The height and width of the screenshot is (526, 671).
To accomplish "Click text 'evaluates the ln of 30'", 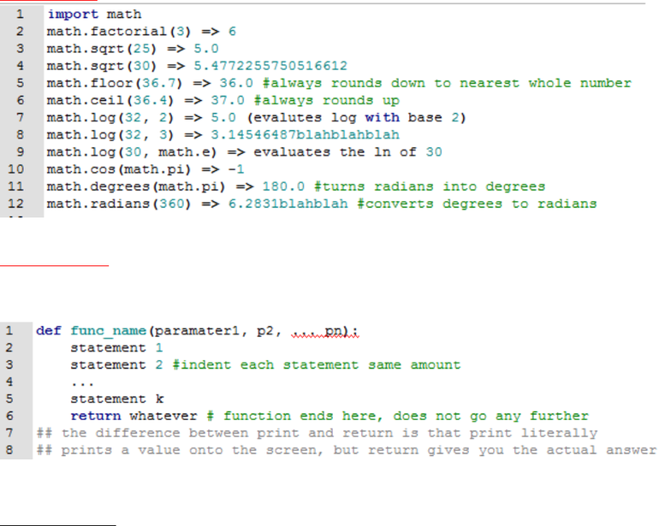I will pyautogui.click(x=347, y=152).
